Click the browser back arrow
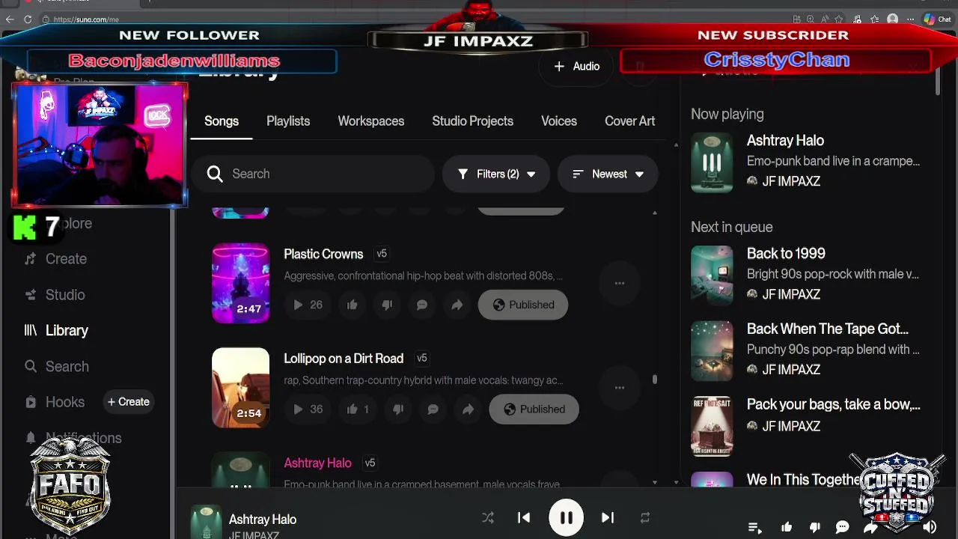The height and width of the screenshot is (539, 958). pos(10,19)
